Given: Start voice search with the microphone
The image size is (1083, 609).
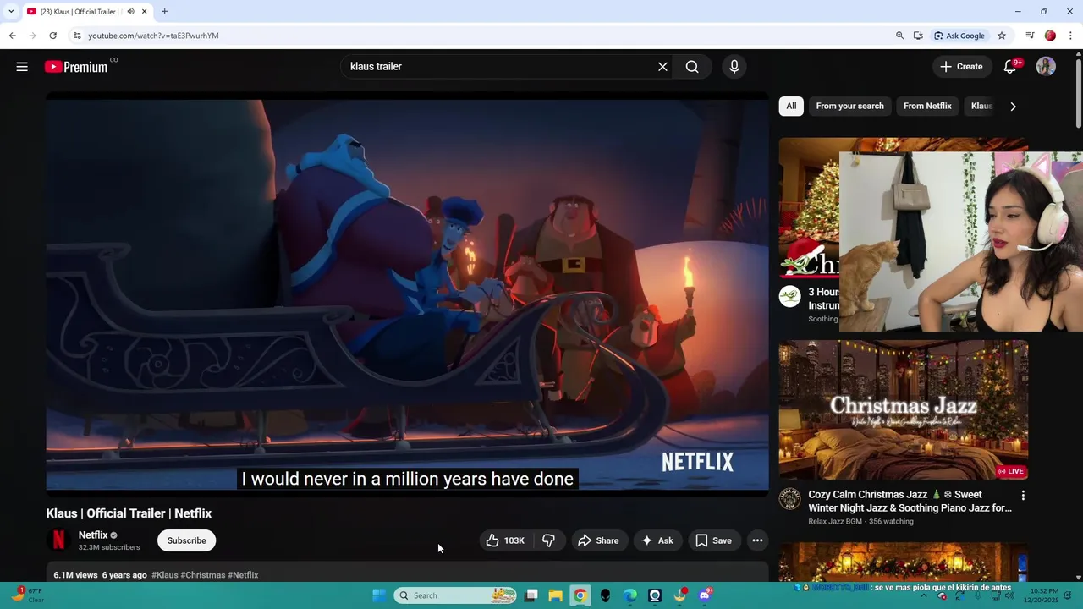Looking at the screenshot, I should coord(734,67).
